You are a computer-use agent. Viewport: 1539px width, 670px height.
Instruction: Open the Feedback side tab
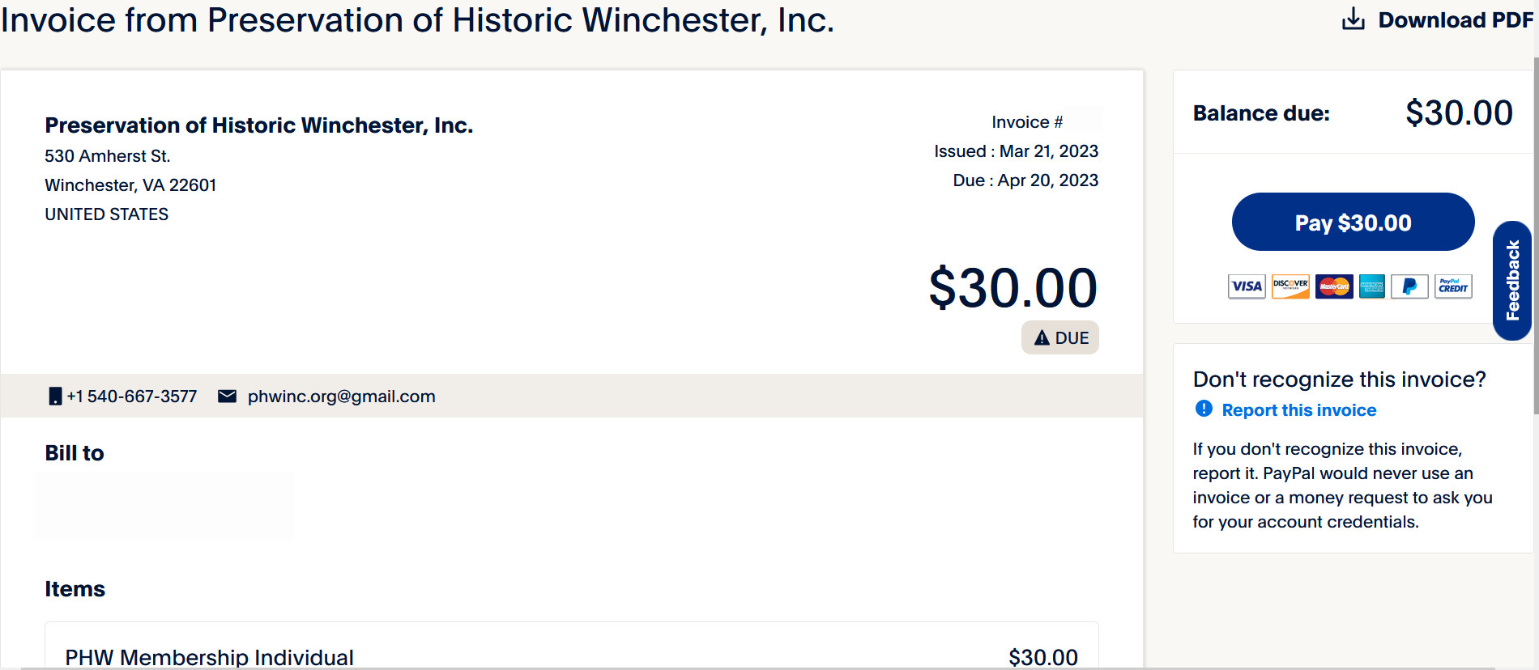(1511, 280)
